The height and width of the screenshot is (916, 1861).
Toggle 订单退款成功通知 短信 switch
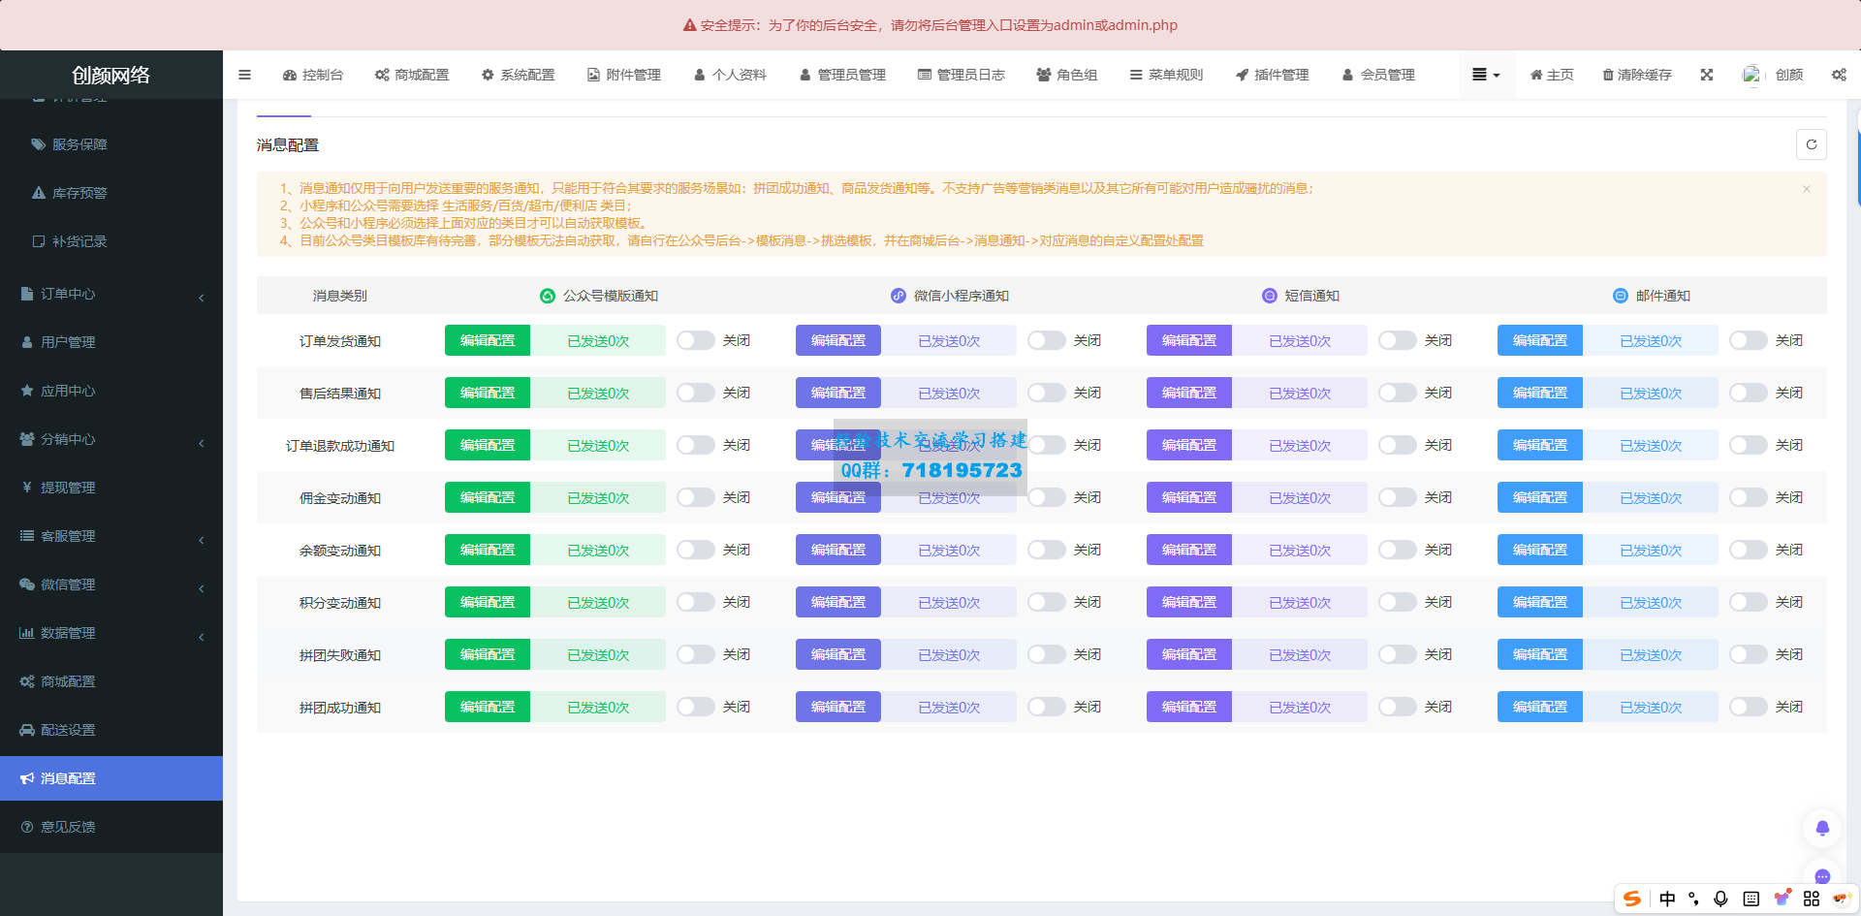point(1397,445)
